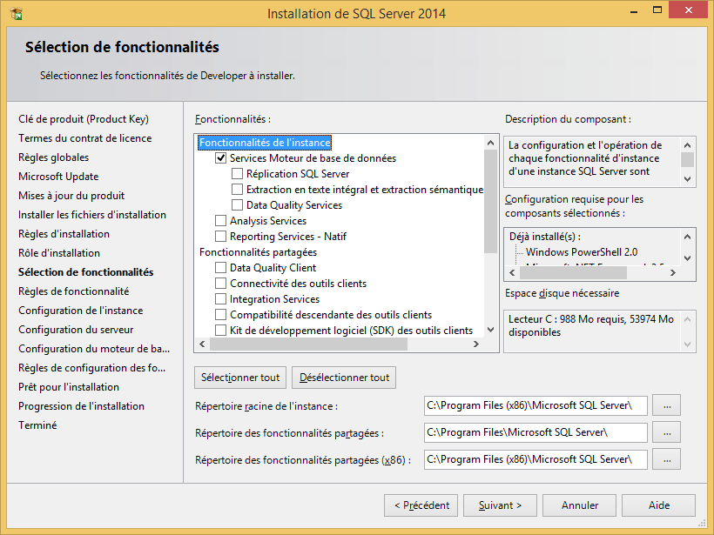Viewport: 714px width, 535px height.
Task: Edit shared features (x86) directory field
Action: tap(535, 459)
